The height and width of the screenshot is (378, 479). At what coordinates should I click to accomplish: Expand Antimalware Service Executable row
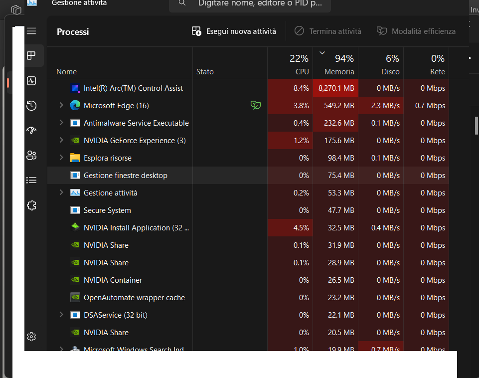61,123
